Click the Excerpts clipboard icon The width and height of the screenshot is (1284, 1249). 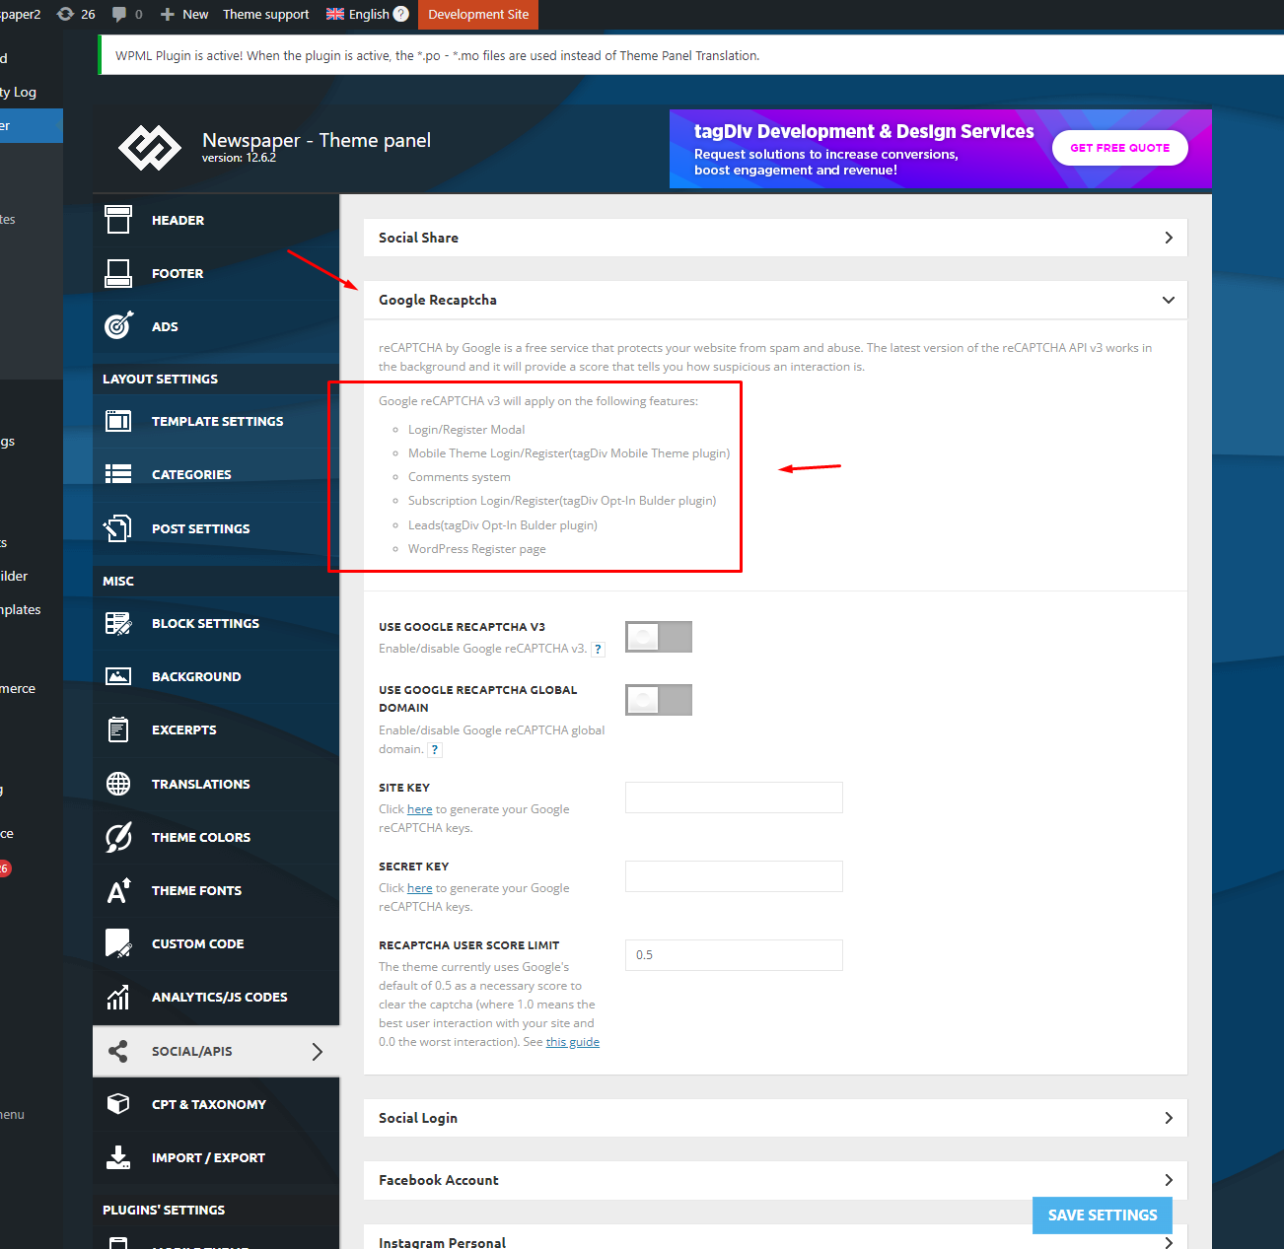point(118,729)
